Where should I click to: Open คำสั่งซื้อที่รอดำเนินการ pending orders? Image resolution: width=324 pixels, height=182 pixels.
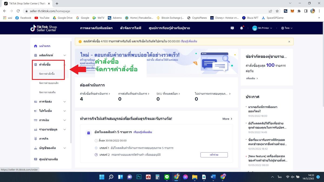coord(95,94)
